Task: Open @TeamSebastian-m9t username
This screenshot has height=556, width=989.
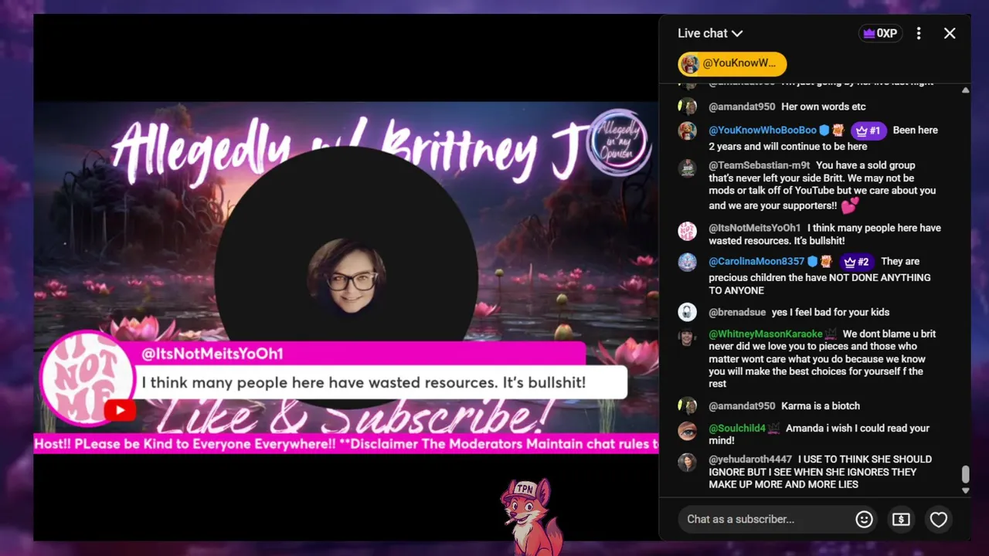Action: [x=759, y=165]
